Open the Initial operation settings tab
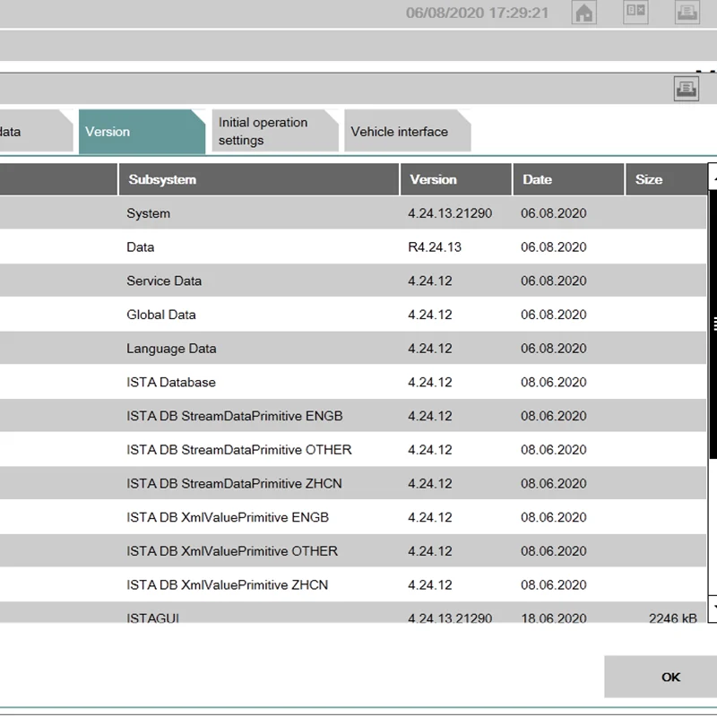 275,131
